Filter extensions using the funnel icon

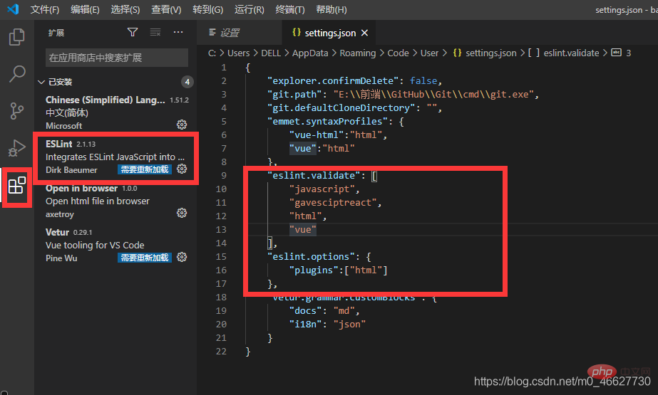pyautogui.click(x=133, y=32)
